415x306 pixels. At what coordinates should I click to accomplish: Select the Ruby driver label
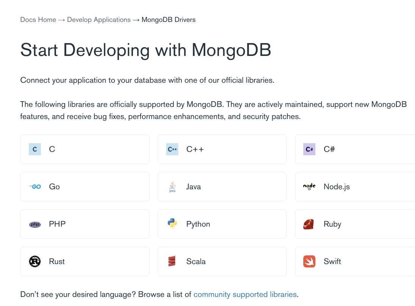coord(332,224)
